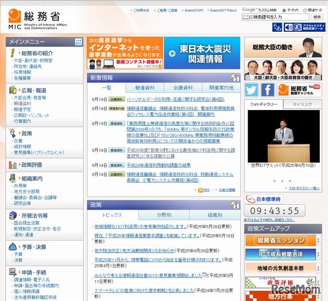The width and height of the screenshot is (328, 301).
Task: Expand 地域の元気創造本部 zoom-up arrow
Action: pos(318,268)
